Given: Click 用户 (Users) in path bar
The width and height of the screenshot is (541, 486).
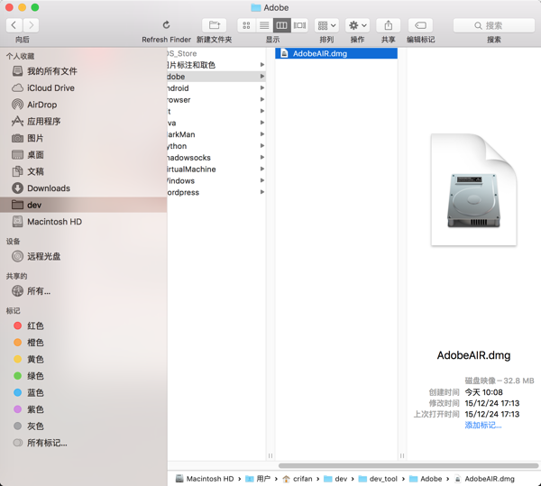Looking at the screenshot, I should click(258, 479).
